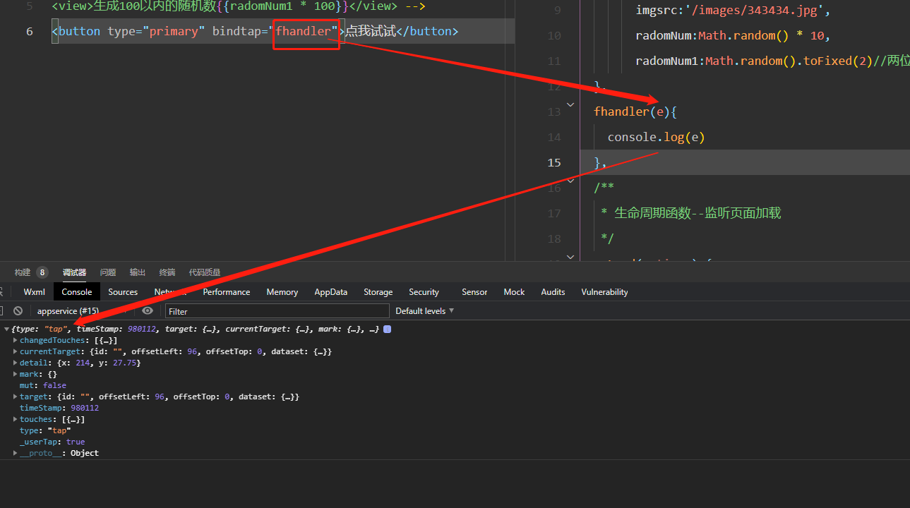Expand the detail property
910x508 pixels.
[x=15, y=363]
